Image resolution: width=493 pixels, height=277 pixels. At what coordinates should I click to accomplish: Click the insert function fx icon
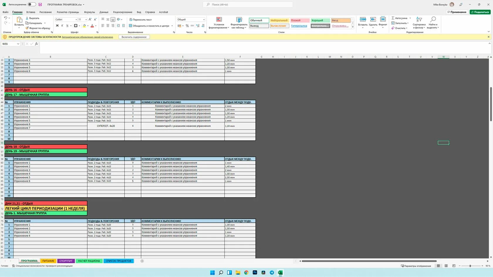pyautogui.click(x=36, y=44)
